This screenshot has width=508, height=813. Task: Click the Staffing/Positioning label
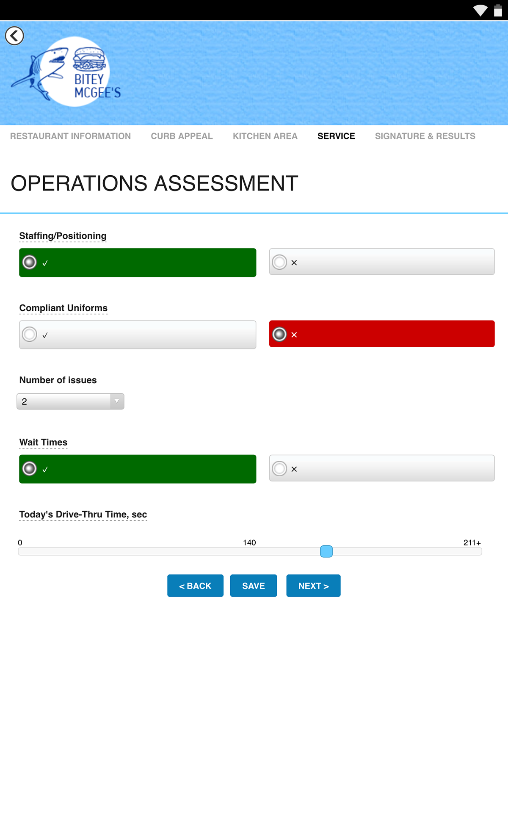[x=63, y=236]
